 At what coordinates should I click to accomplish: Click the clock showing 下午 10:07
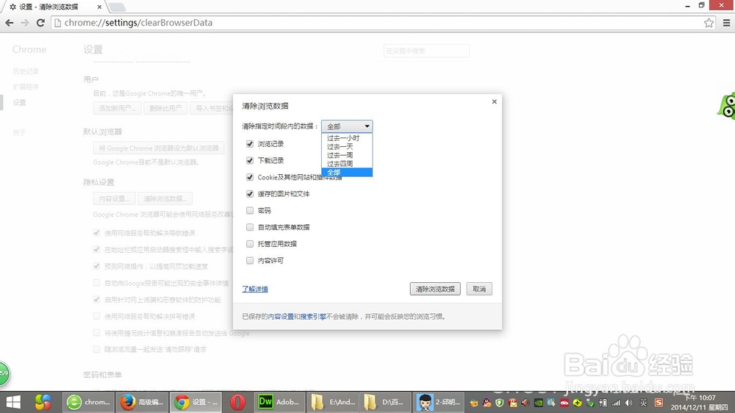pyautogui.click(x=700, y=398)
